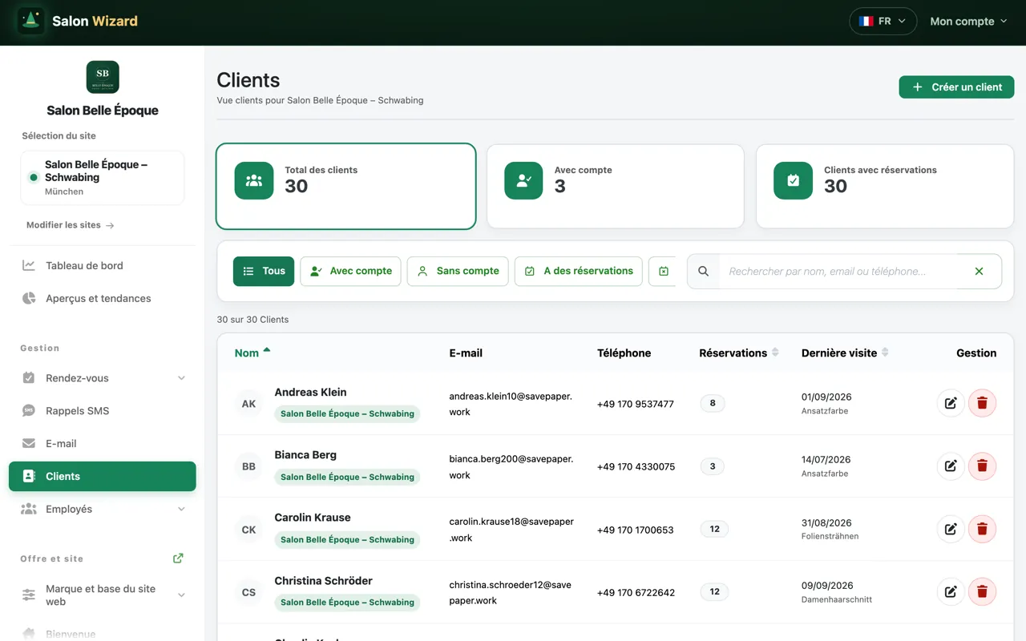Open external link icon next to Offre et site

click(x=178, y=558)
